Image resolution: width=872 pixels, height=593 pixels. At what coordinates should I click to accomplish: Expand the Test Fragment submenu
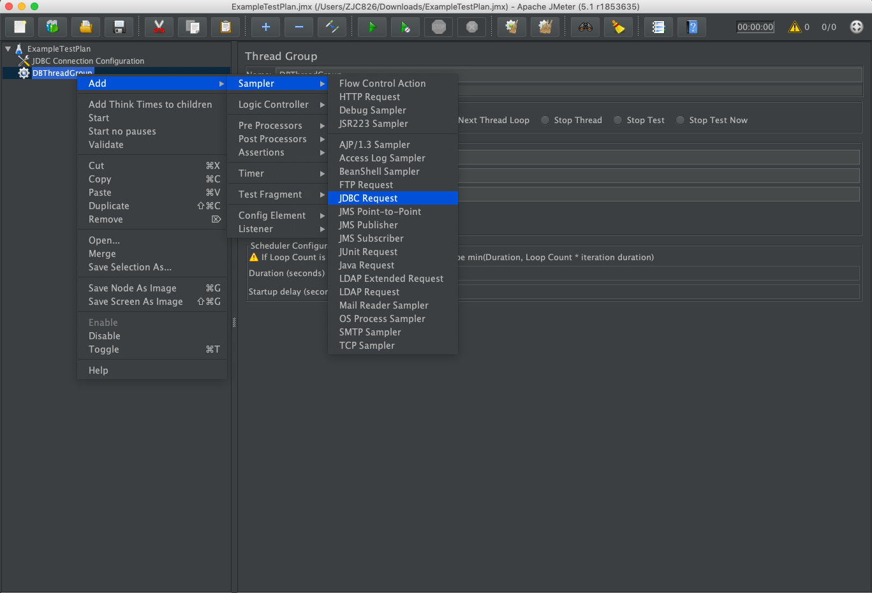(x=277, y=194)
